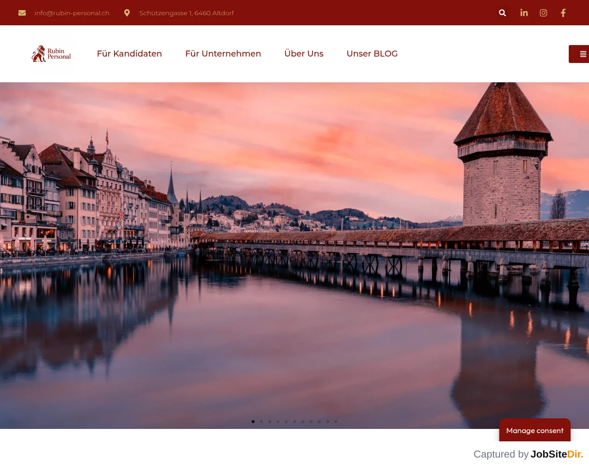Open the Facebook icon link
This screenshot has height=468, width=589.
point(563,13)
